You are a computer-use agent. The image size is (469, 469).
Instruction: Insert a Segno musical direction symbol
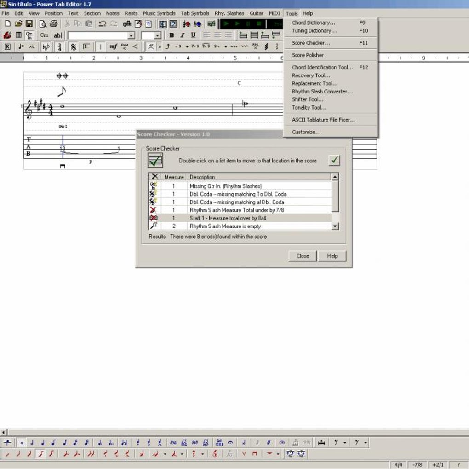point(73,47)
